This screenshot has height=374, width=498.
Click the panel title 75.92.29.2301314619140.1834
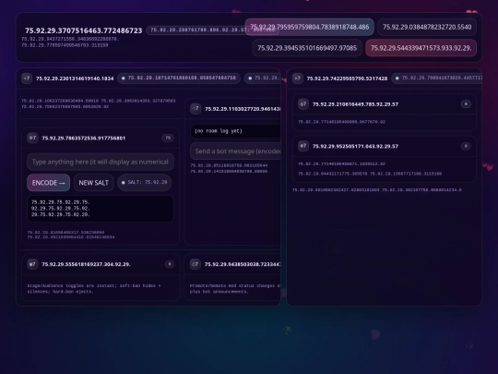[75, 78]
